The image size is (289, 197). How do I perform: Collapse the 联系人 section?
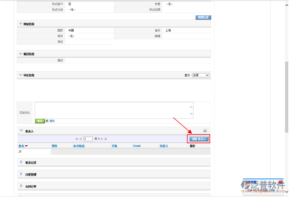pyautogui.click(x=21, y=130)
